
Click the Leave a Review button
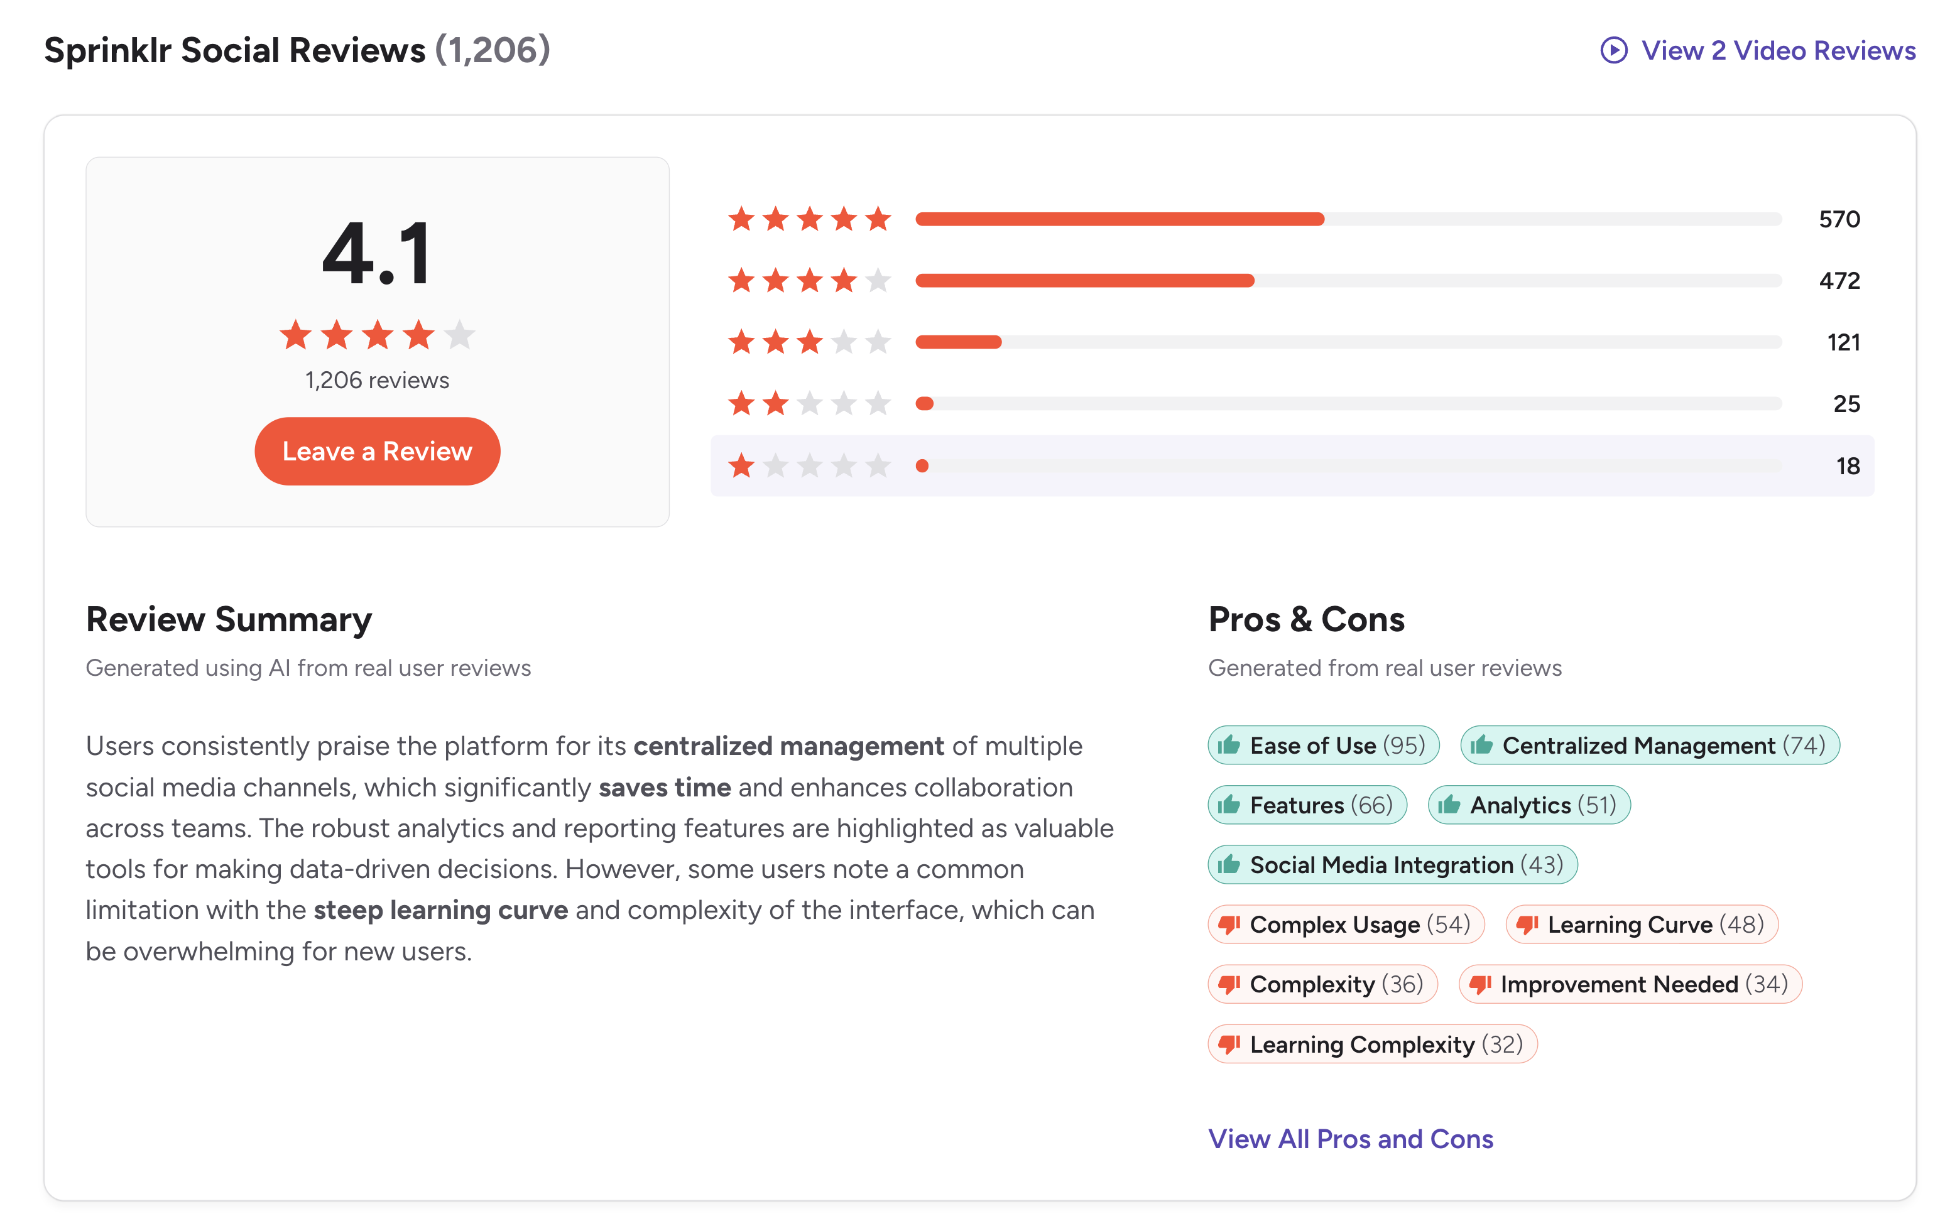tap(377, 450)
